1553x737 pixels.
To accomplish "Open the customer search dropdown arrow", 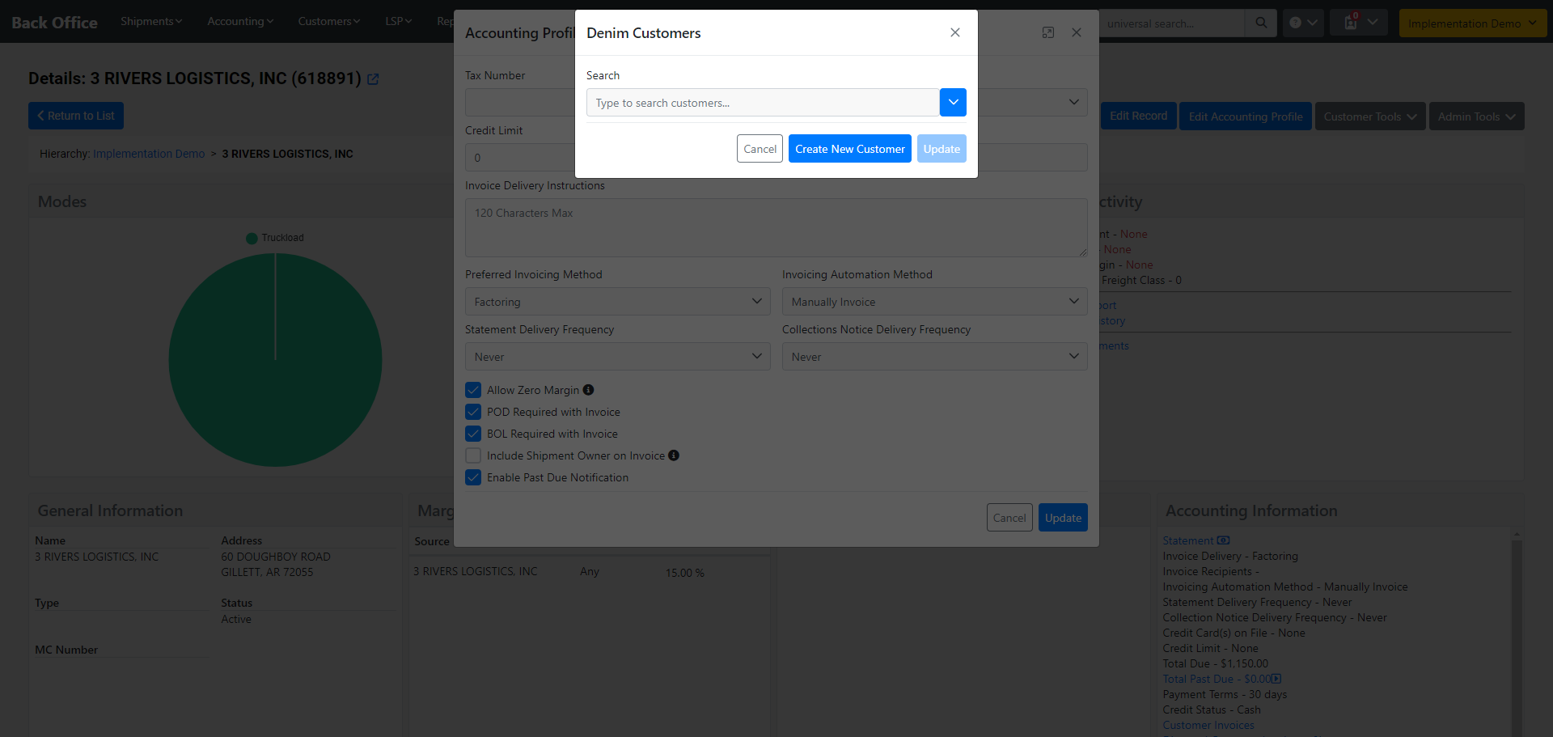I will [x=953, y=103].
